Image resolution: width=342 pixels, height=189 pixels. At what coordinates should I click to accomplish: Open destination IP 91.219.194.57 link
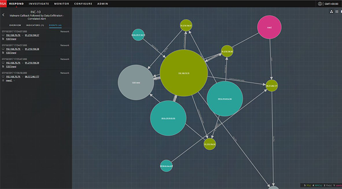tap(32, 35)
